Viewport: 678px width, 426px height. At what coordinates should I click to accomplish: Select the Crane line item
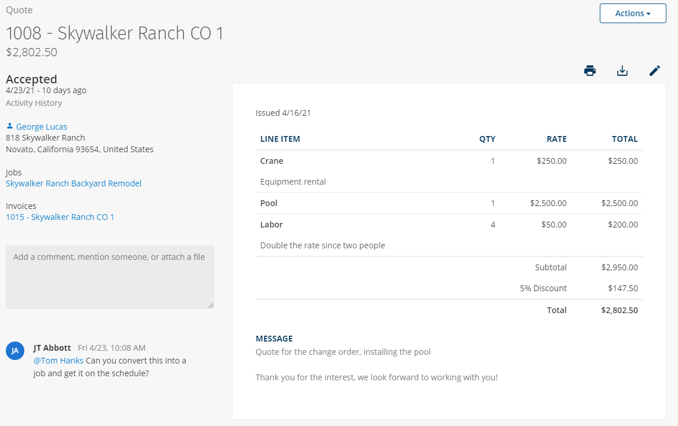[272, 161]
